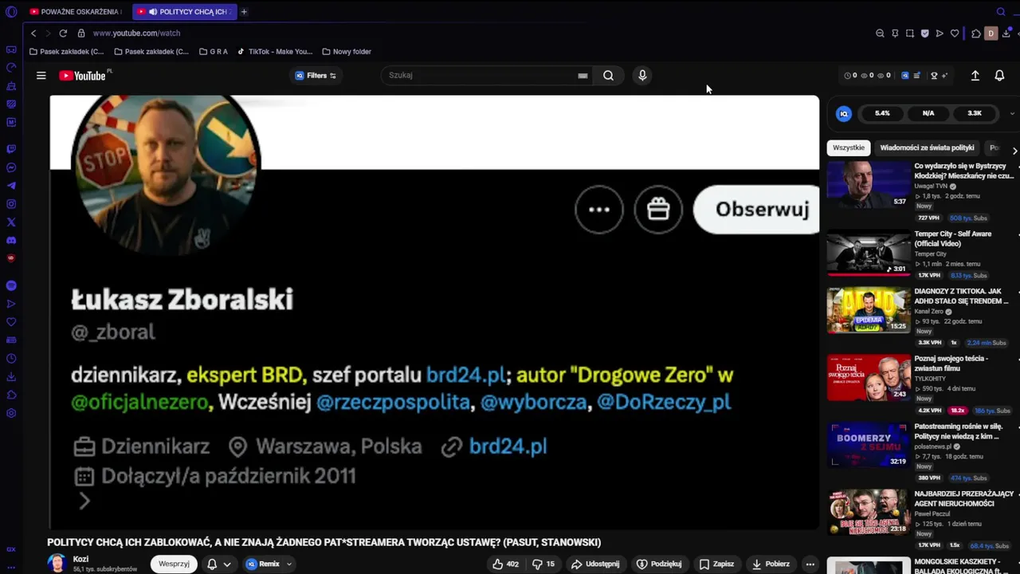
Task: Click the zoom-out magnifier in address bar
Action: (x=880, y=33)
